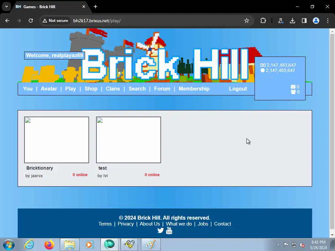
Task: Open the taskbar clock showing 8:41 PM
Action: pos(318,245)
